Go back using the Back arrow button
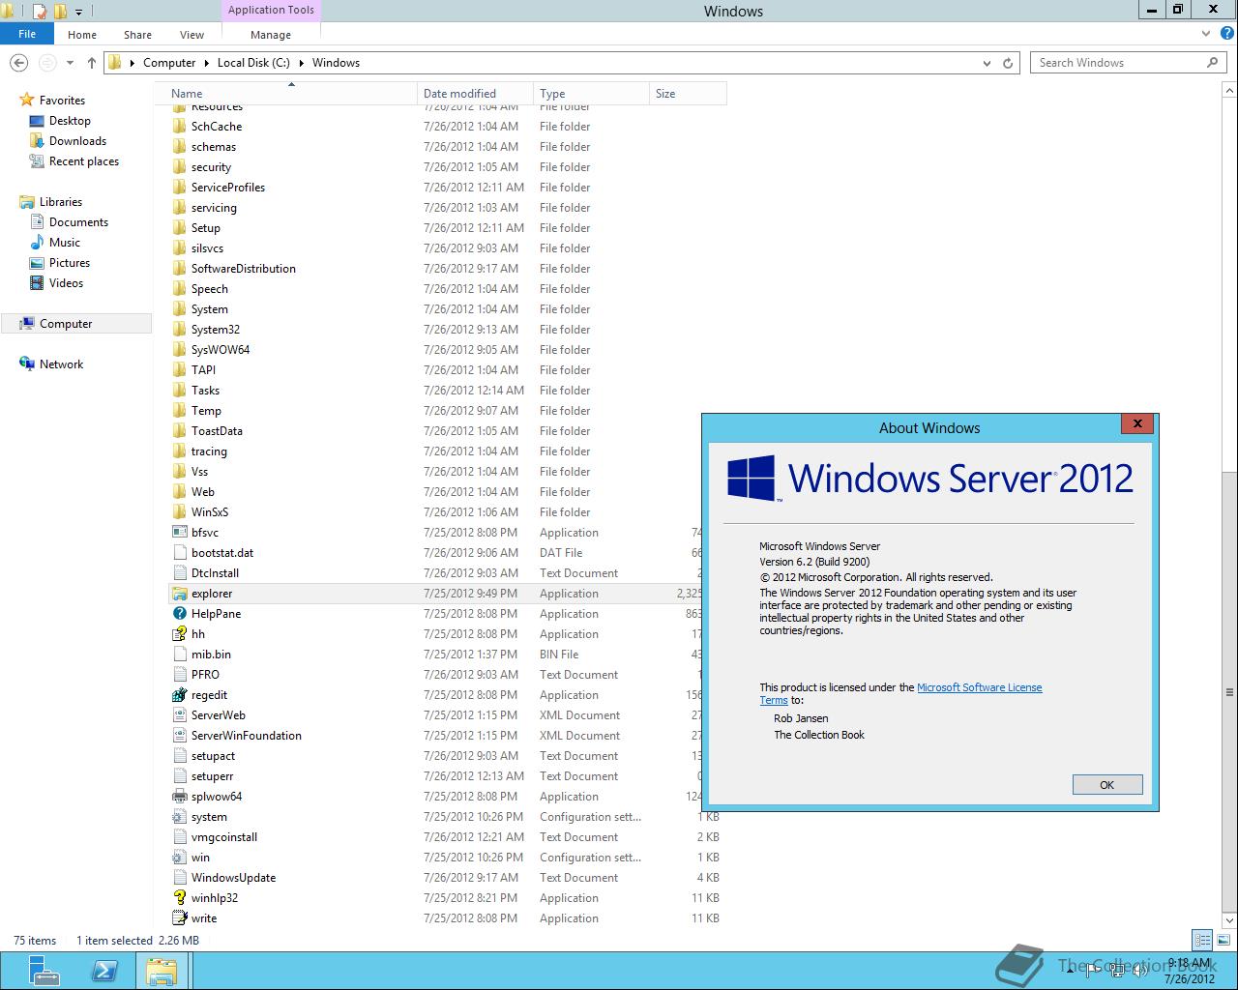 [x=18, y=63]
